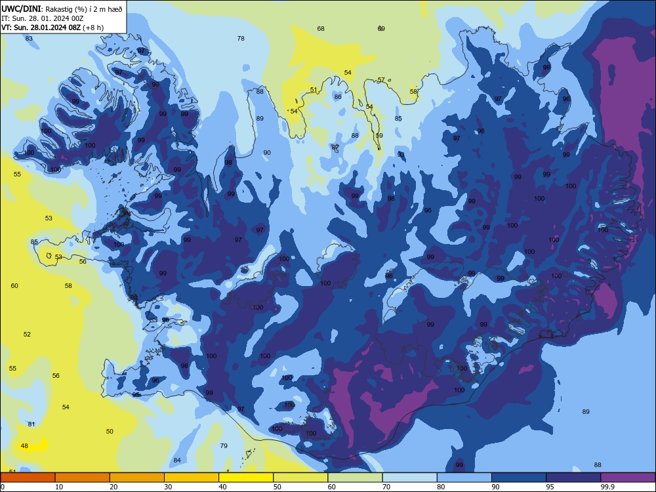This screenshot has width=656, height=492.
Task: Click the legend tick label '40'
Action: click(222, 487)
